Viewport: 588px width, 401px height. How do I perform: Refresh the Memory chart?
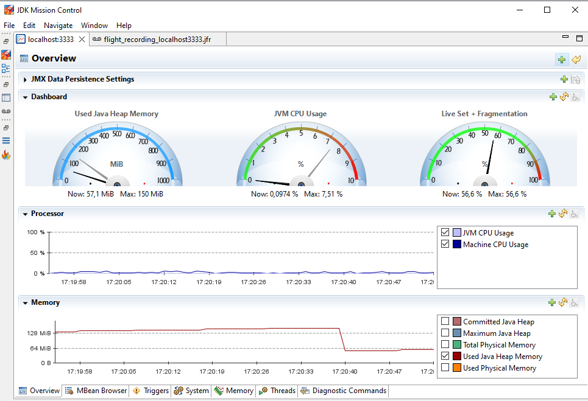[563, 302]
